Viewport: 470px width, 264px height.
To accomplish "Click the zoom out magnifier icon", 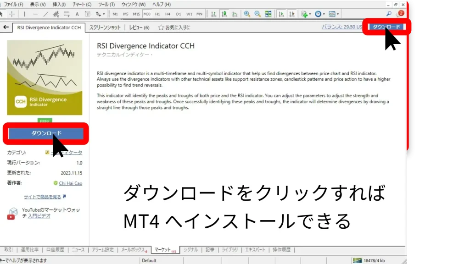I will coord(257,14).
